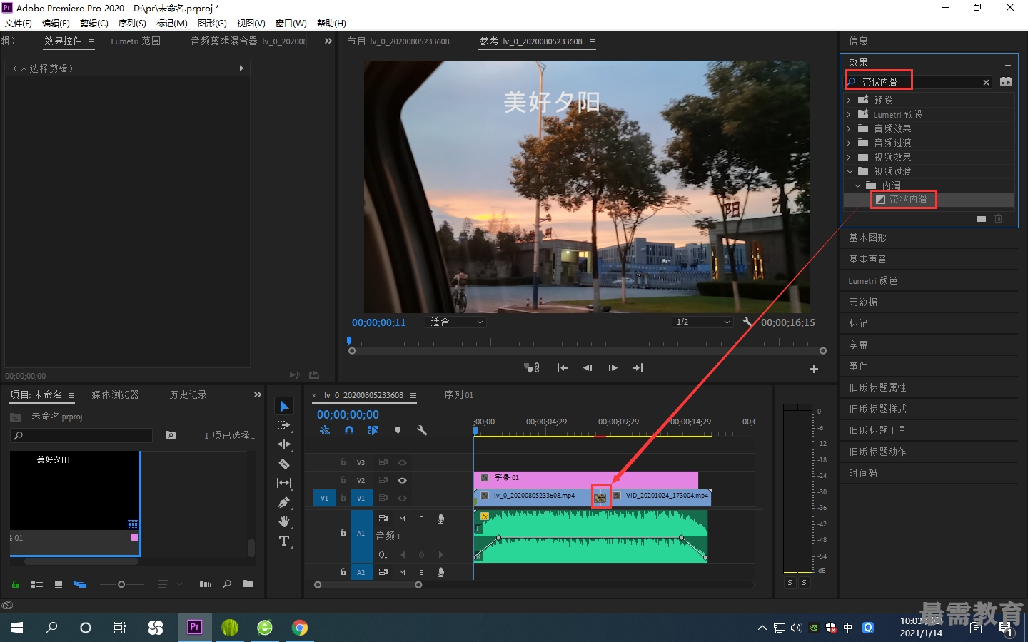Image resolution: width=1028 pixels, height=642 pixels.
Task: Expand the 音频效果 folder
Action: pyautogui.click(x=849, y=128)
